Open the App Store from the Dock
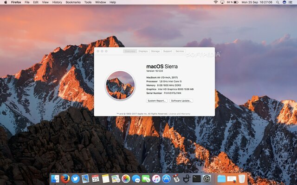 point(166,179)
